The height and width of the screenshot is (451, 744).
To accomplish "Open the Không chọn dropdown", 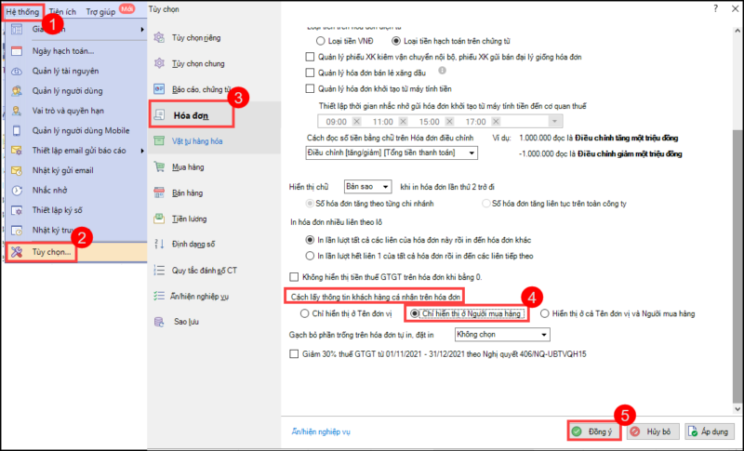I will 502,335.
